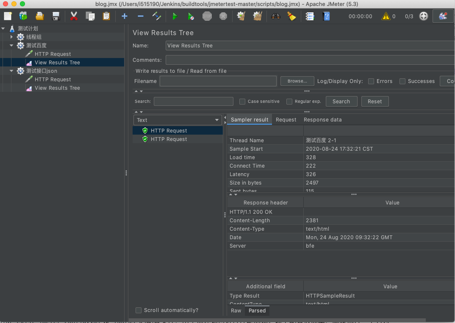
Task: Click the Filename input field
Action: [x=218, y=81]
